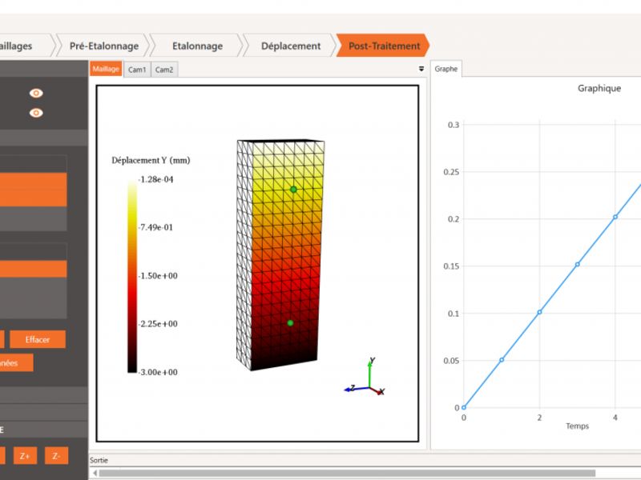Select the lower green point on mesh

(x=290, y=323)
